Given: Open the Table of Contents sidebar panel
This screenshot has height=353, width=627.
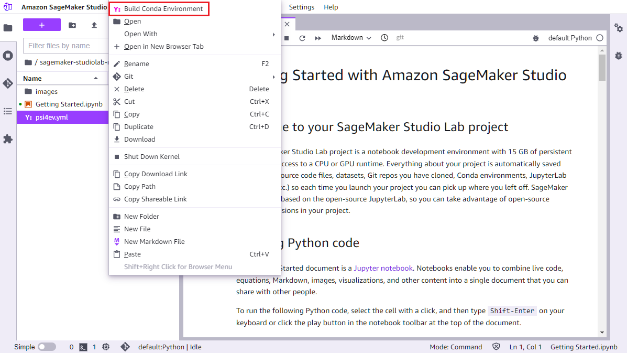Looking at the screenshot, I should [8, 111].
